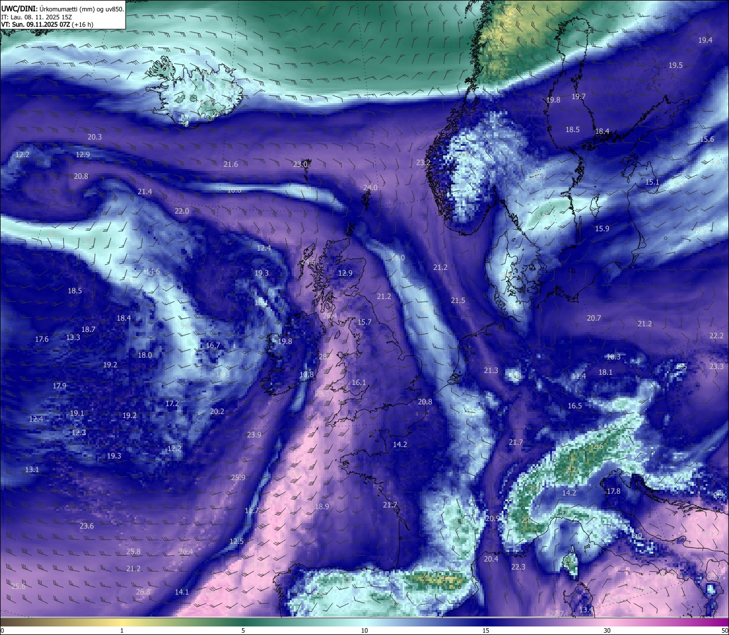Click the 19.5 value label
Image resolution: width=729 pixels, height=635 pixels.
pos(675,65)
